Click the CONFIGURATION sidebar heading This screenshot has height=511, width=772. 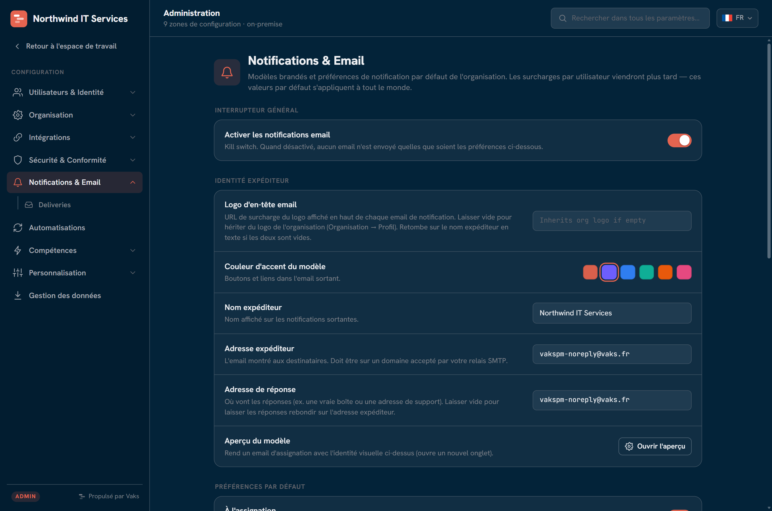(x=37, y=72)
